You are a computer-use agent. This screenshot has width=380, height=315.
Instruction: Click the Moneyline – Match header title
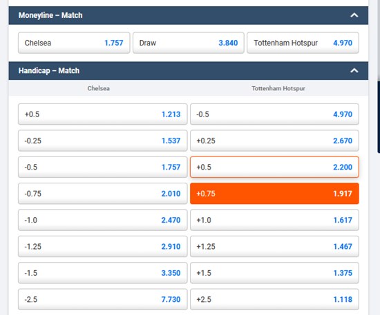[x=50, y=15]
